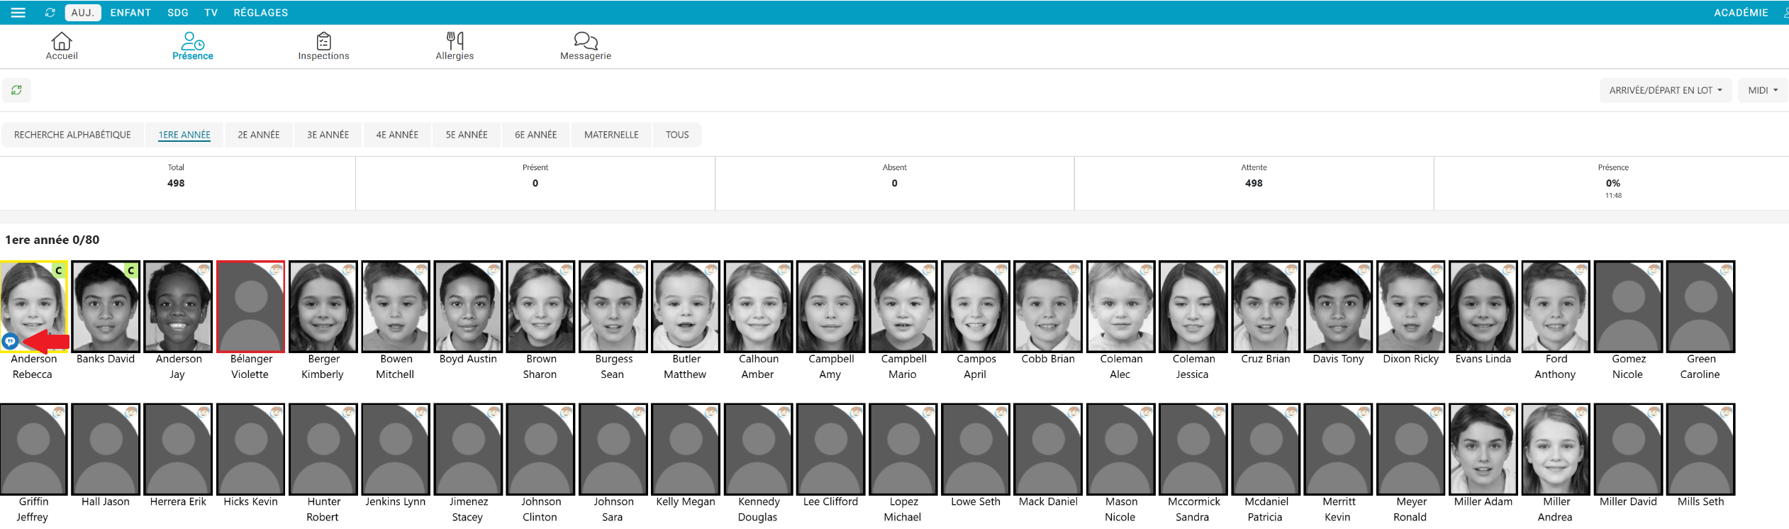The width and height of the screenshot is (1789, 529).
Task: Click the green C badge on Banks David
Action: tap(131, 270)
